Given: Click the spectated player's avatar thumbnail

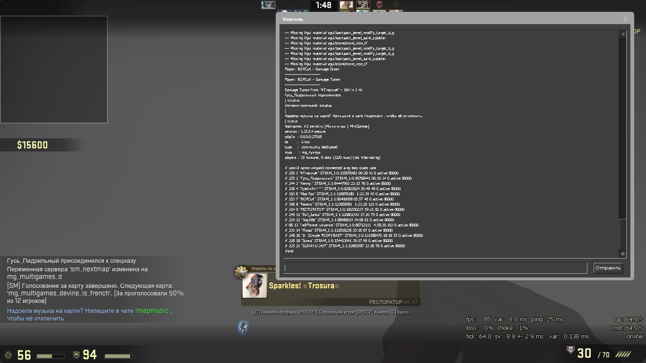Looking at the screenshot, I should click(x=254, y=286).
